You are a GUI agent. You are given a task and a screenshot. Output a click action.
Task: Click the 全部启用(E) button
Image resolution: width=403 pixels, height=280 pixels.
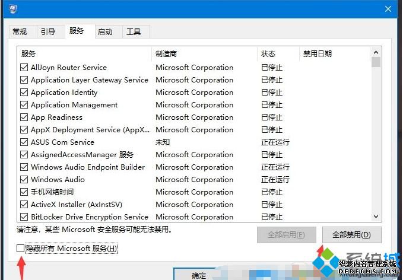(x=286, y=235)
